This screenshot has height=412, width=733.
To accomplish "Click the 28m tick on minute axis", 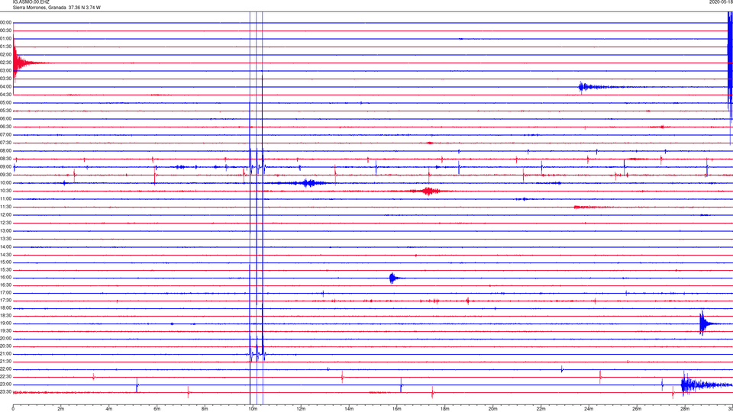I will tap(685, 409).
